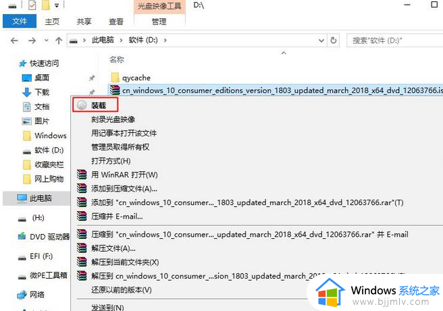Image resolution: width=443 pixels, height=311 pixels.
Task: Choose 解压到当前文件夹(X)
Action: click(x=125, y=262)
